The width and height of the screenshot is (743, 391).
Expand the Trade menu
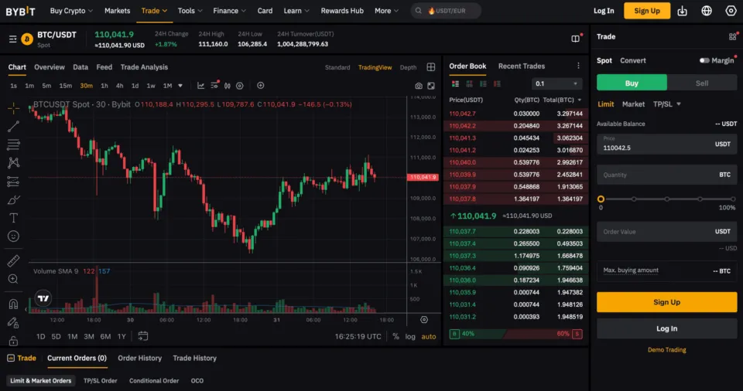[x=154, y=11]
